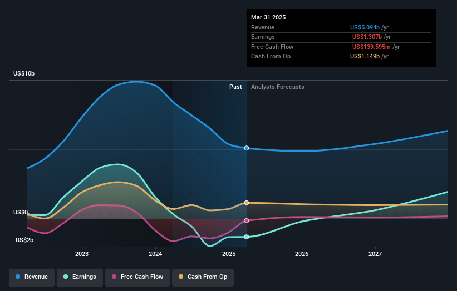
Task: Click the Free Cash Flow label in tooltip
Action: (x=272, y=47)
